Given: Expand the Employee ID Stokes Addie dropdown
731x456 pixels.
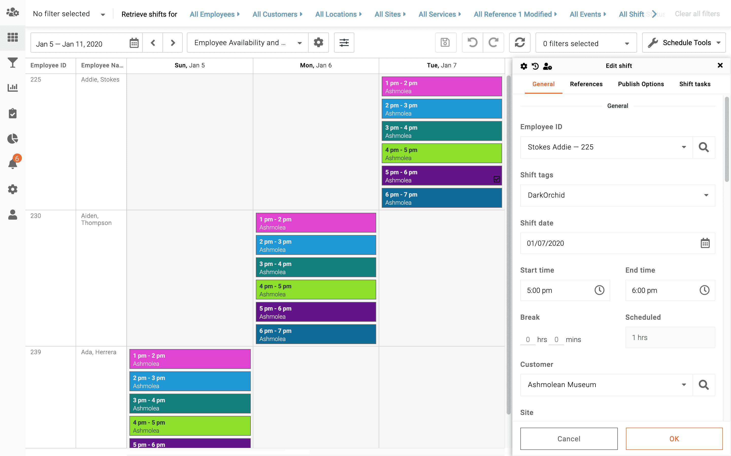Looking at the screenshot, I should [606, 147].
